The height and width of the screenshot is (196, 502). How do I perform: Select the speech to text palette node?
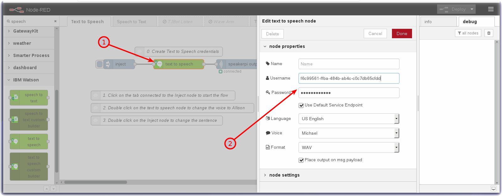pyautogui.click(x=29, y=98)
